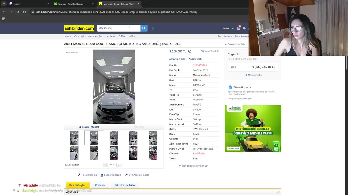
Task: Select the Teknik Özellikler tab
Action: pyautogui.click(x=125, y=185)
